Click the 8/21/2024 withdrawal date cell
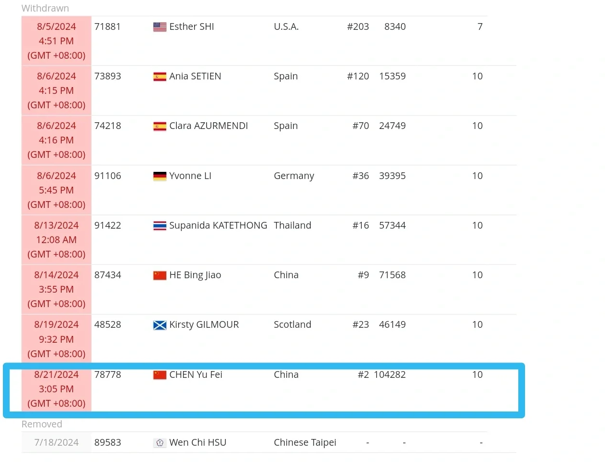The image size is (605, 464). [x=56, y=389]
